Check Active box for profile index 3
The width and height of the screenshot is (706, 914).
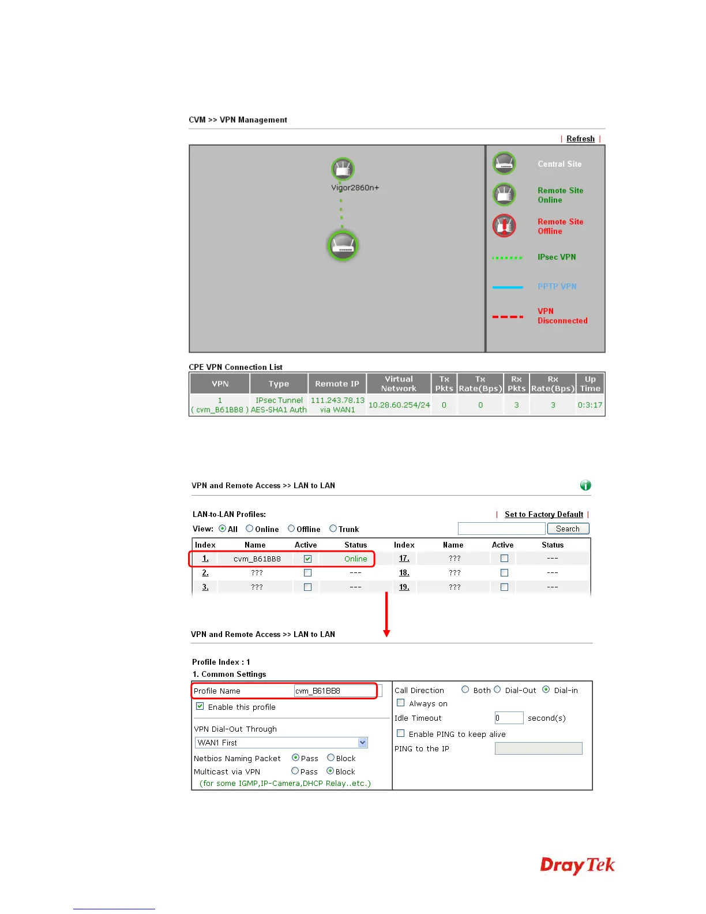307,587
